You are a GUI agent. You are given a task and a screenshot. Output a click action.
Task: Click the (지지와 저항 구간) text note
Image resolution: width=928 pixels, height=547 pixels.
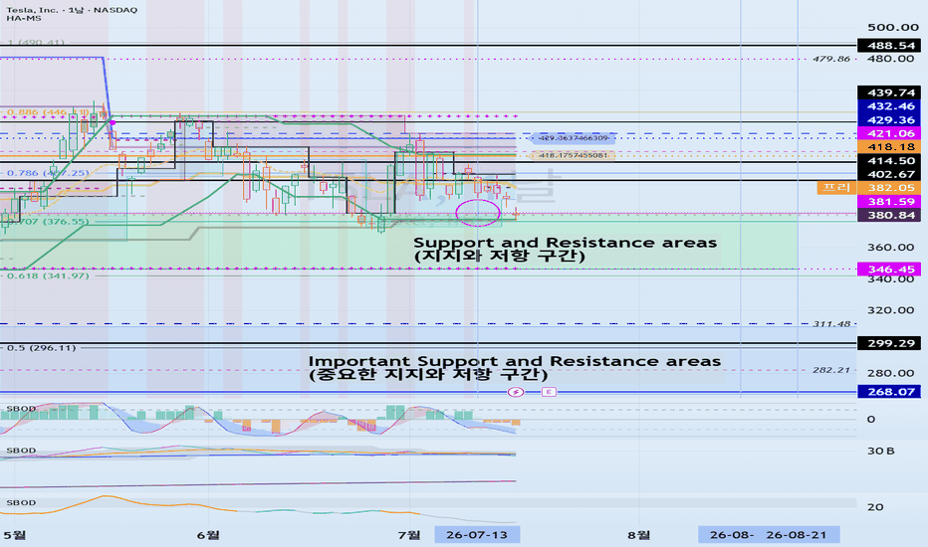[x=500, y=256]
